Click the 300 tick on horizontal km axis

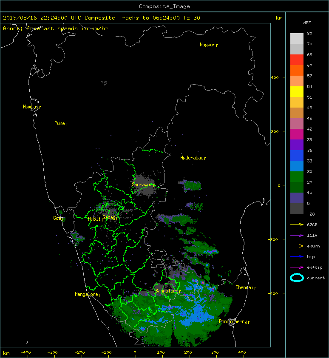click(x=215, y=352)
